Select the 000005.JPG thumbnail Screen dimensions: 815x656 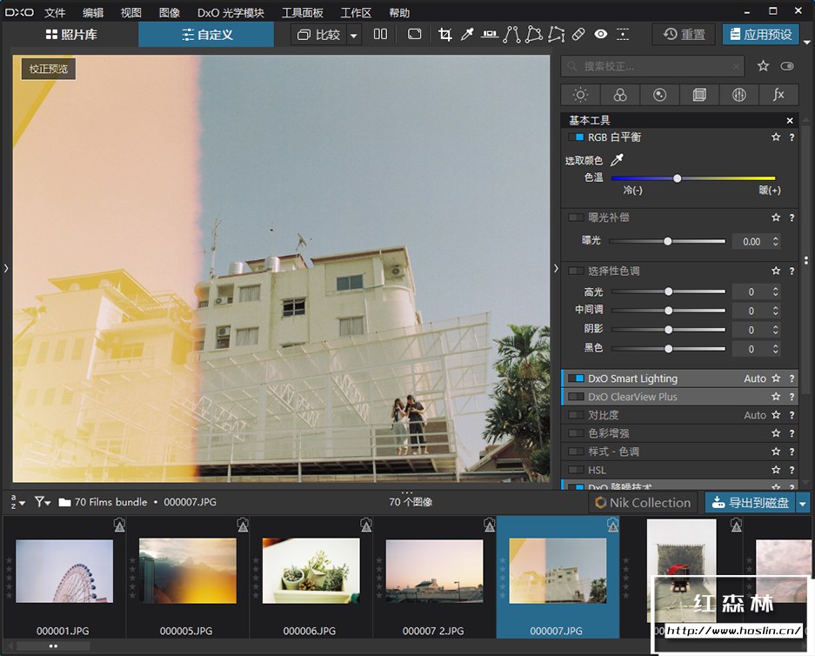click(186, 572)
